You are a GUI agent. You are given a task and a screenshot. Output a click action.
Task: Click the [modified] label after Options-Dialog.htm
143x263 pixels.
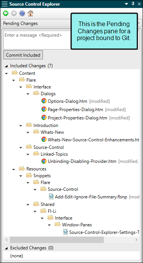tap(100, 101)
